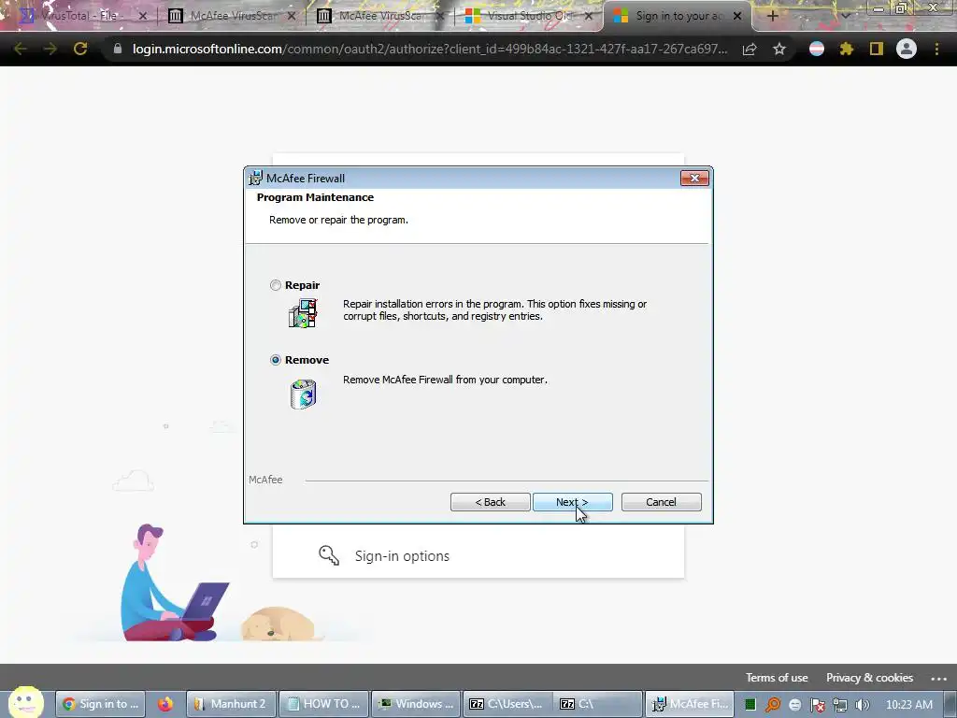Screen dimensions: 957x718
Task: Open the Action Center flag tray icon
Action: (817, 705)
